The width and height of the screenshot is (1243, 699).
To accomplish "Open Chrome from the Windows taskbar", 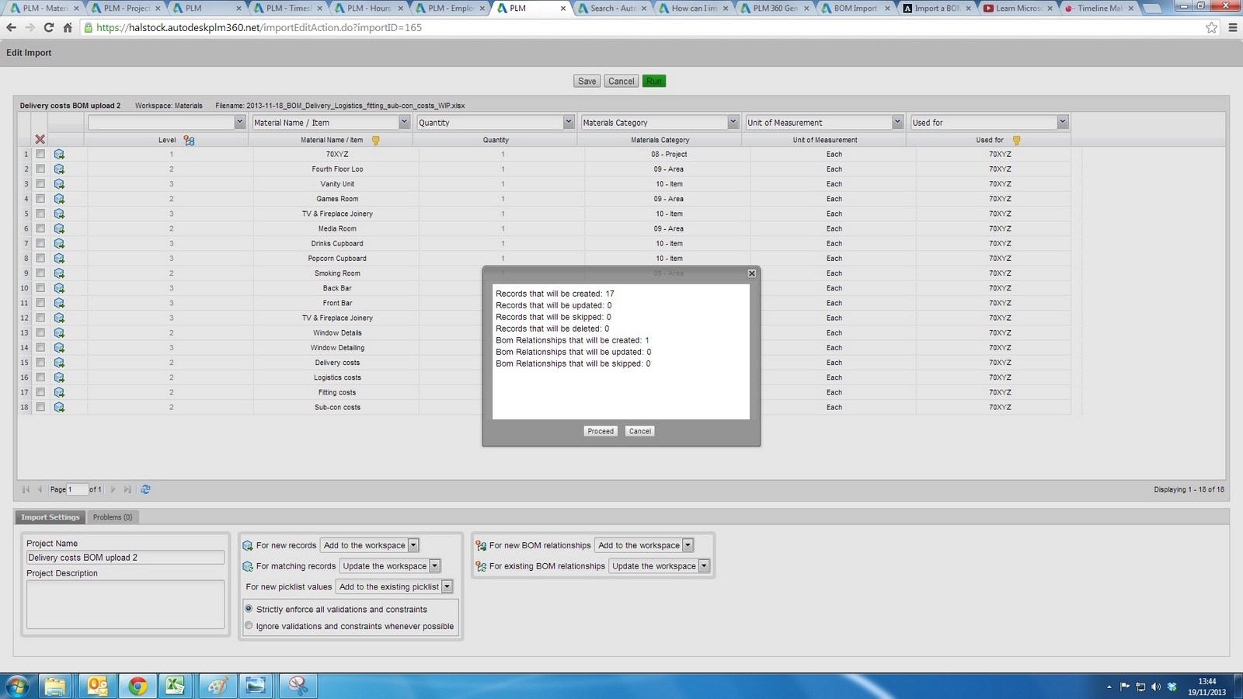I will [x=138, y=686].
